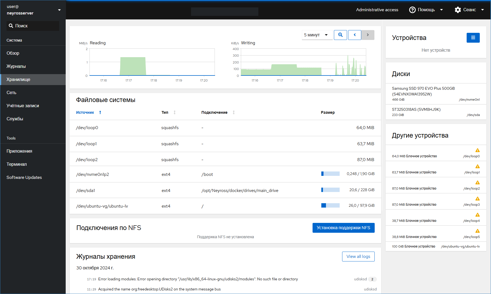Click the Help question mark icon
Image resolution: width=491 pixels, height=294 pixels.
412,10
